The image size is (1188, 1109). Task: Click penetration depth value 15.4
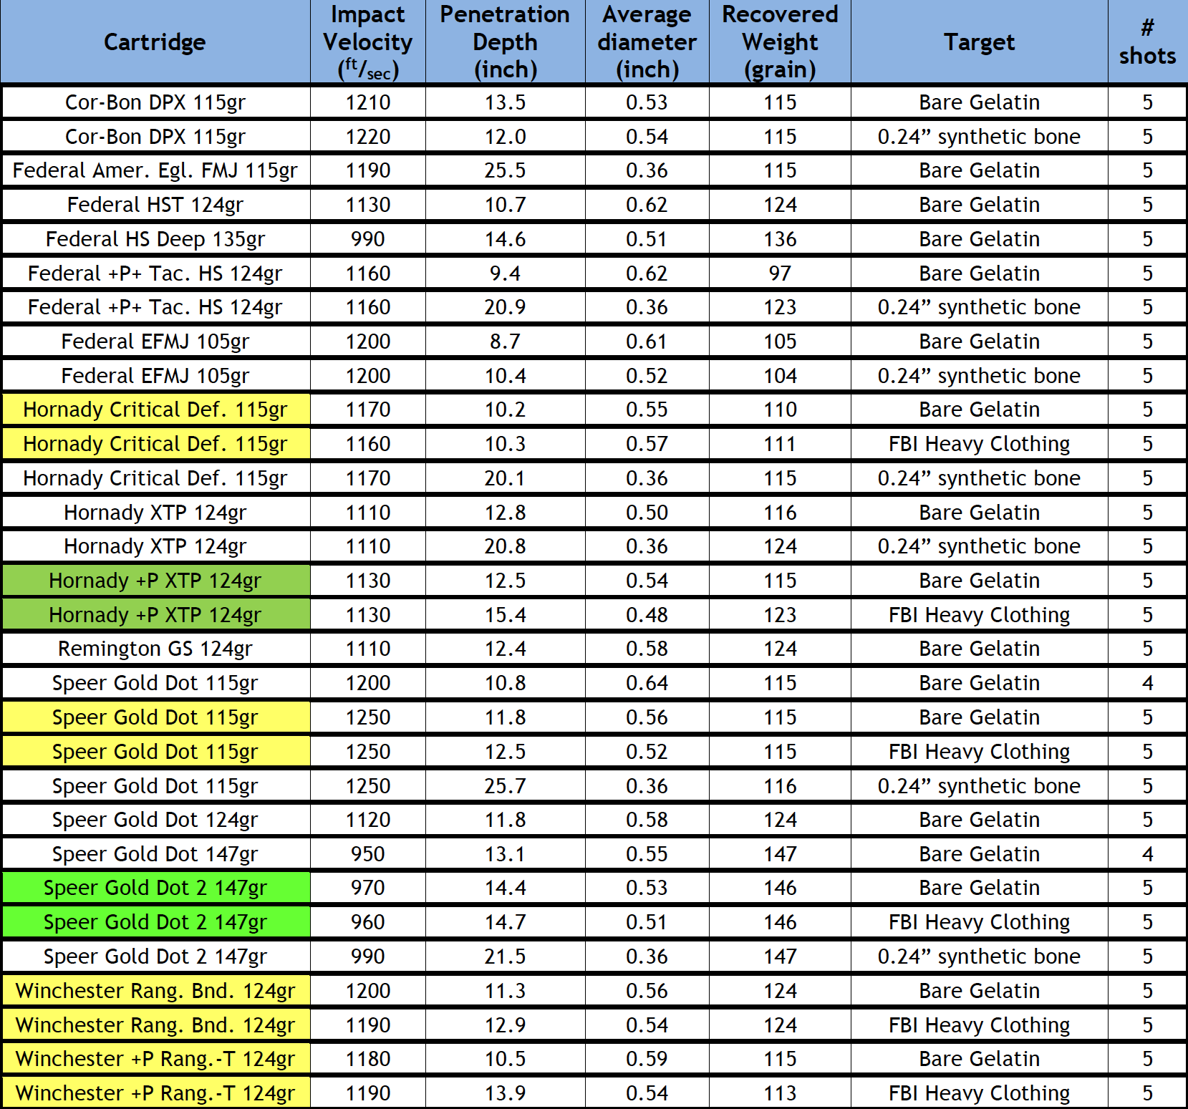[x=505, y=615]
